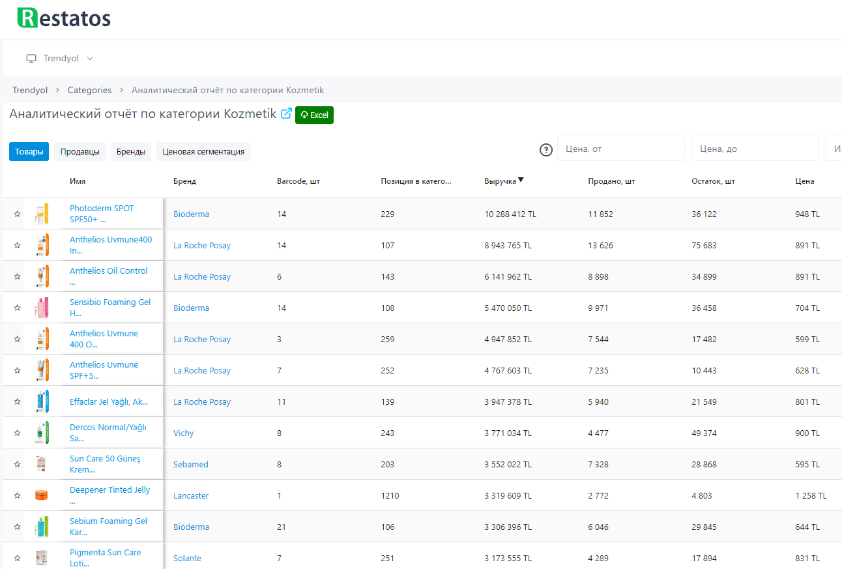Favorite the Pigmenta Sun Care row star
Image resolution: width=842 pixels, height=569 pixels.
[17, 558]
